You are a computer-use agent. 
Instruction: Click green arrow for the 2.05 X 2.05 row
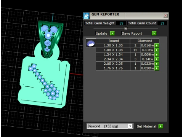coord(157,64)
